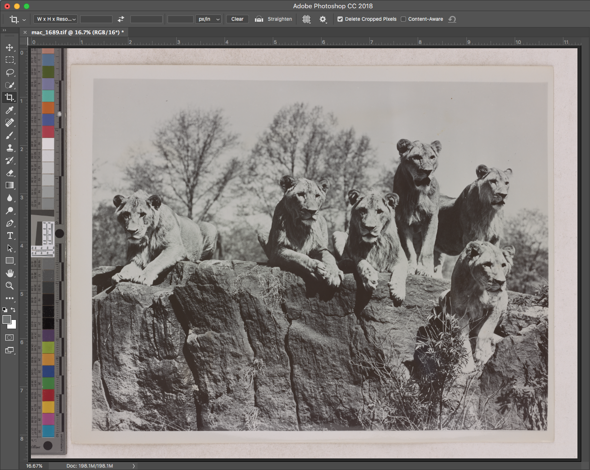Select the History Brush tool
Screen dimensions: 590x470
pos(9,160)
